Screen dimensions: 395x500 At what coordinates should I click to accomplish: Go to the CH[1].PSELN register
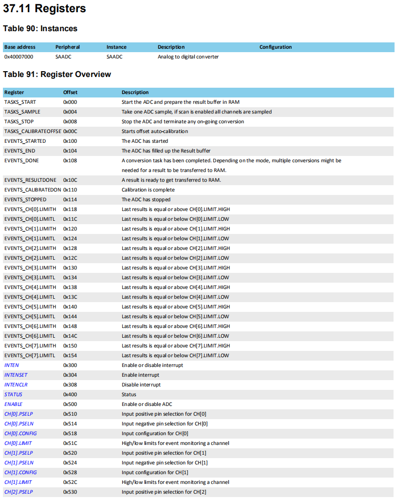[x=19, y=462]
